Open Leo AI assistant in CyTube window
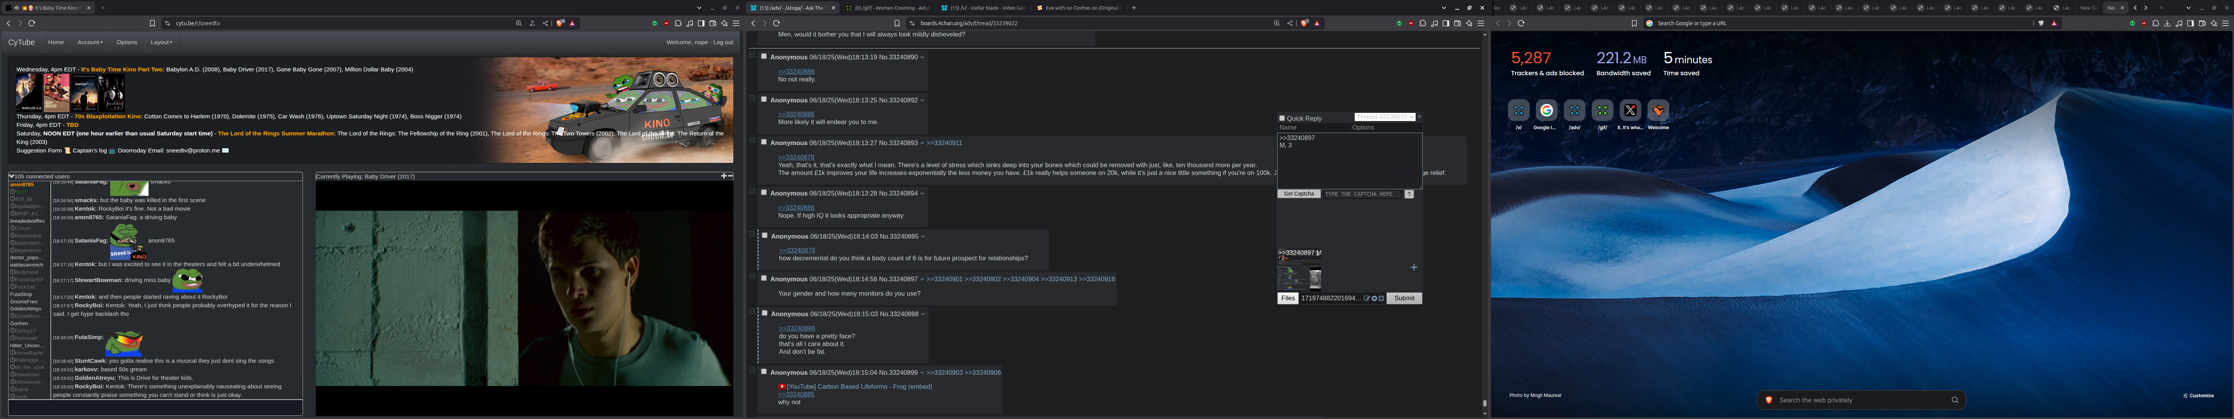Viewport: 2234px width, 419px height. 725,23
